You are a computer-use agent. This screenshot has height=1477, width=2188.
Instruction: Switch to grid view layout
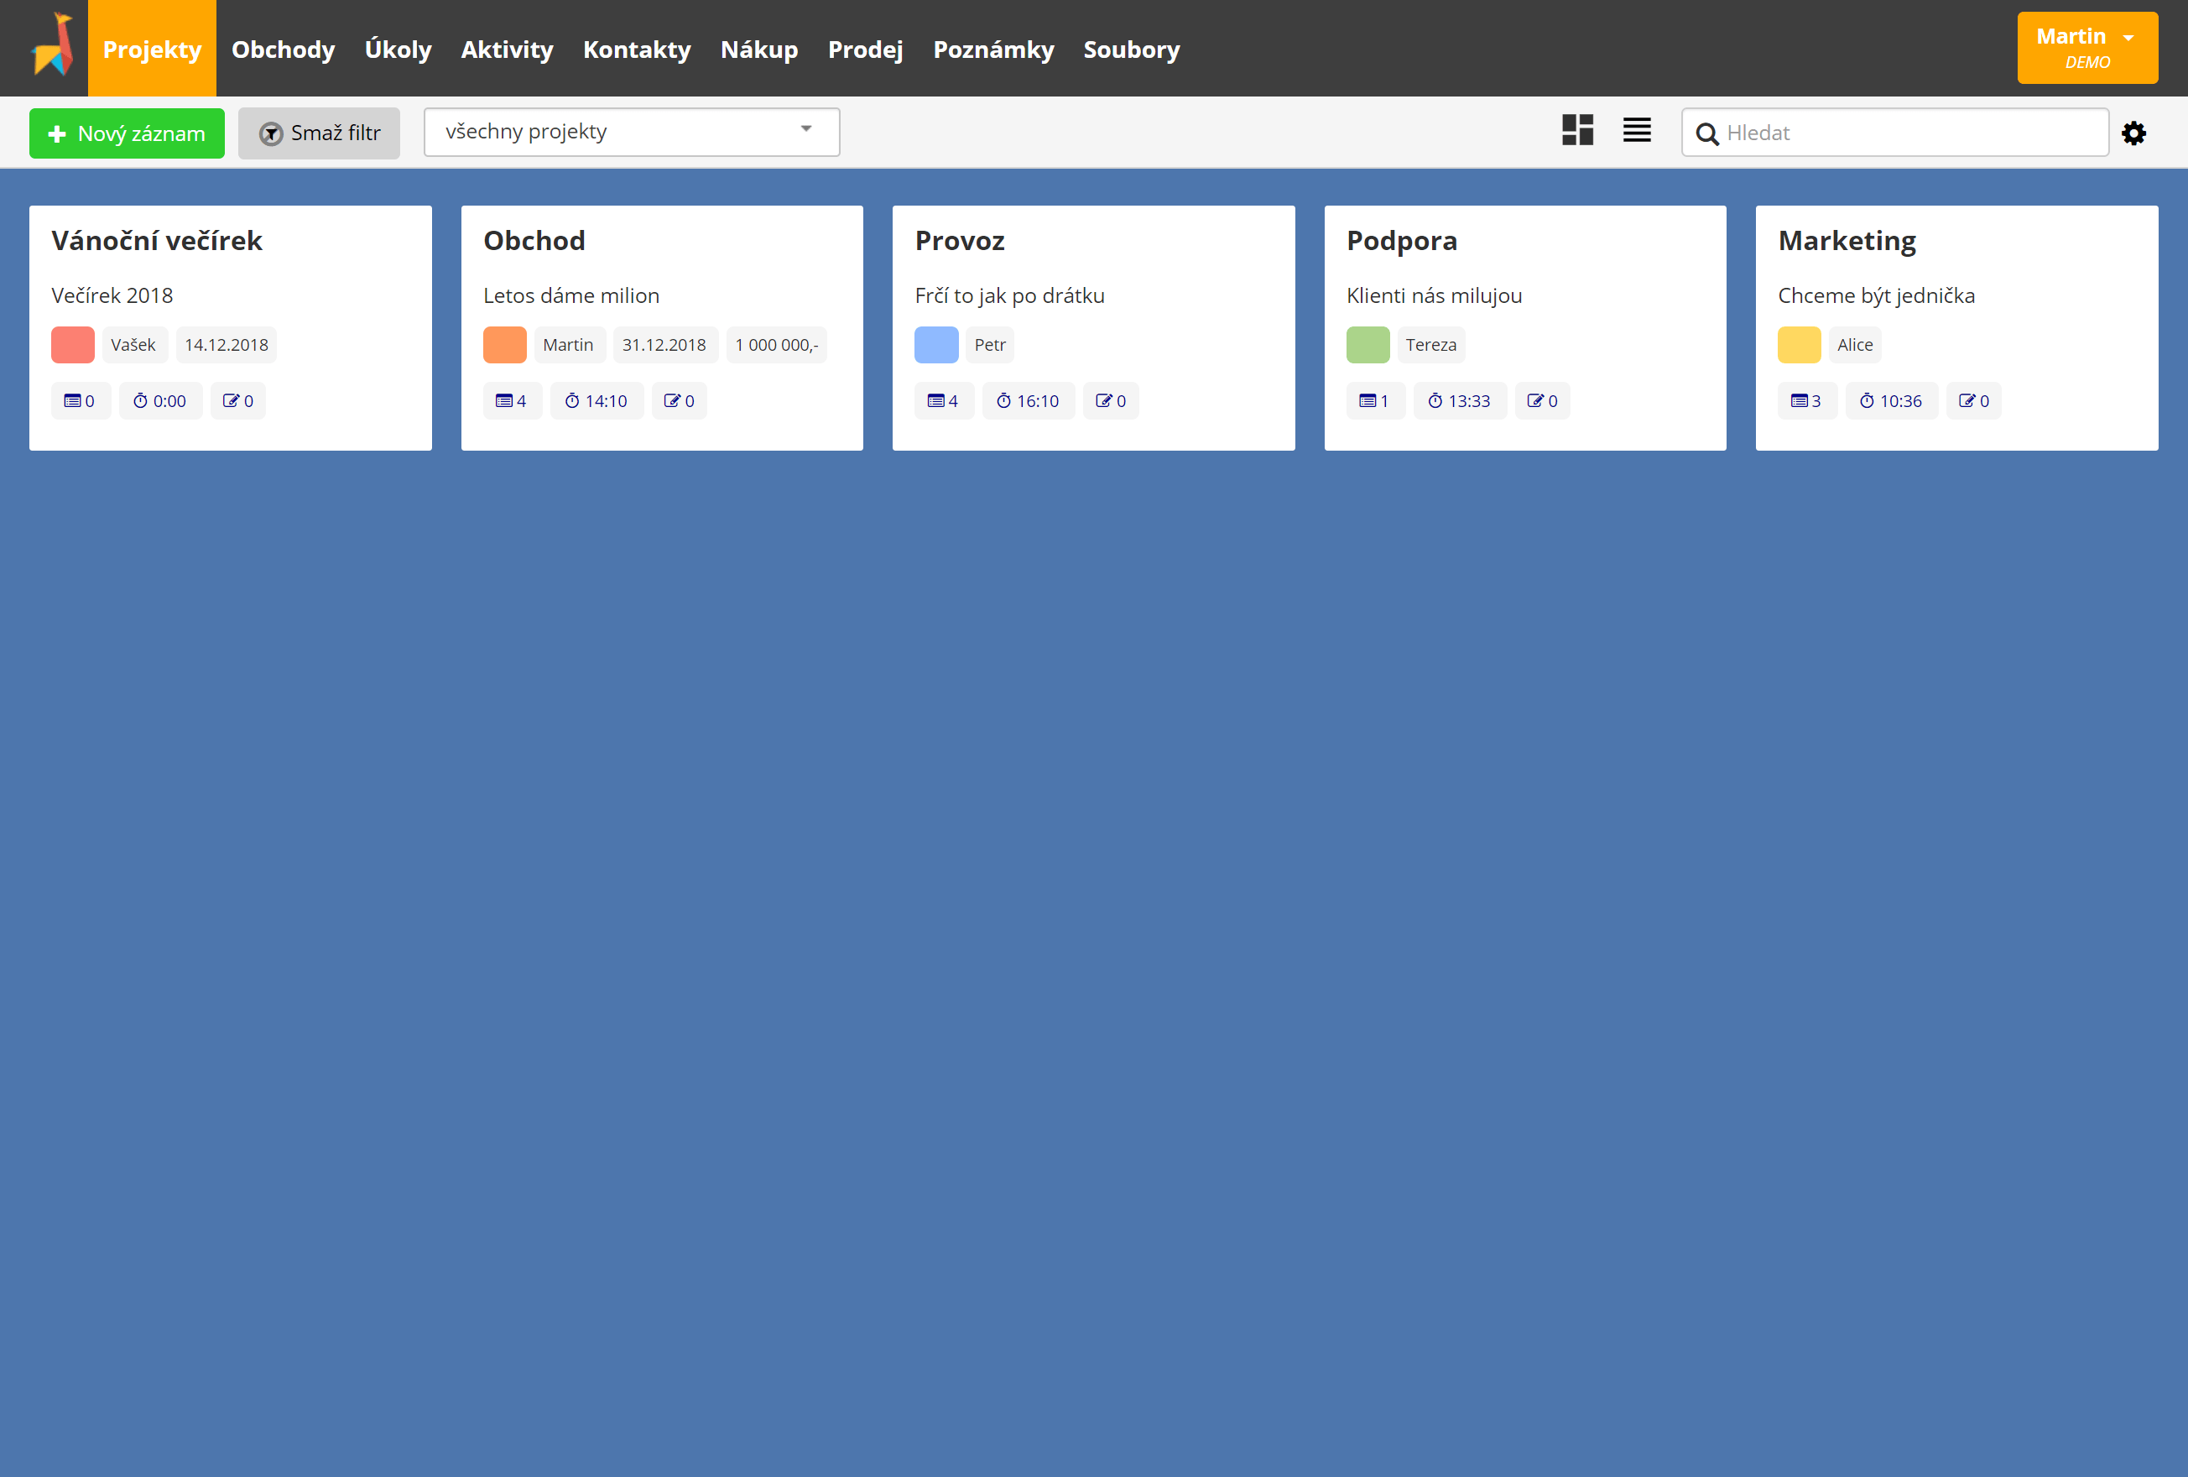(1578, 132)
